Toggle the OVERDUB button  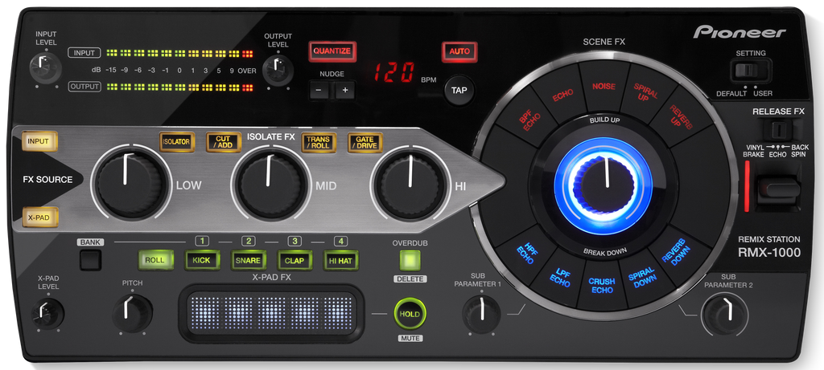[410, 261]
